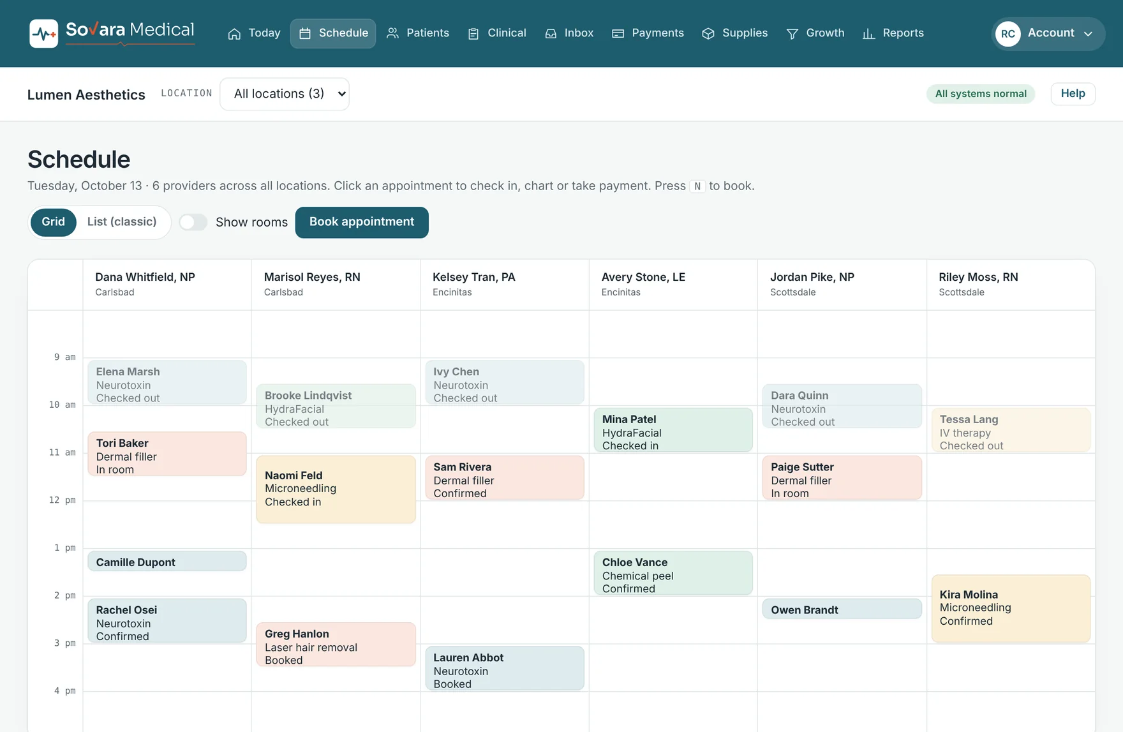The height and width of the screenshot is (732, 1123).
Task: Open Paige Sutter's Dermal filler appointment
Action: click(842, 477)
